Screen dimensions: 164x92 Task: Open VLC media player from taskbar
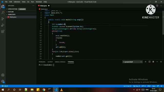[61, 90]
